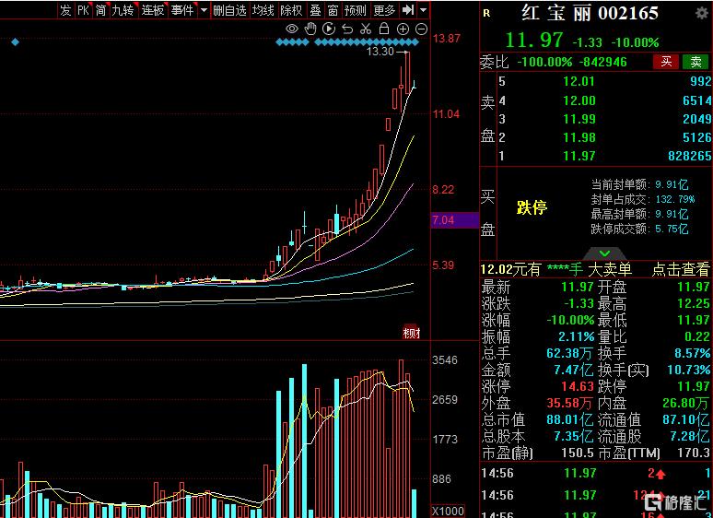713x518 pixels.
Task: Open the 除权 ex-rights option
Action: [291, 10]
